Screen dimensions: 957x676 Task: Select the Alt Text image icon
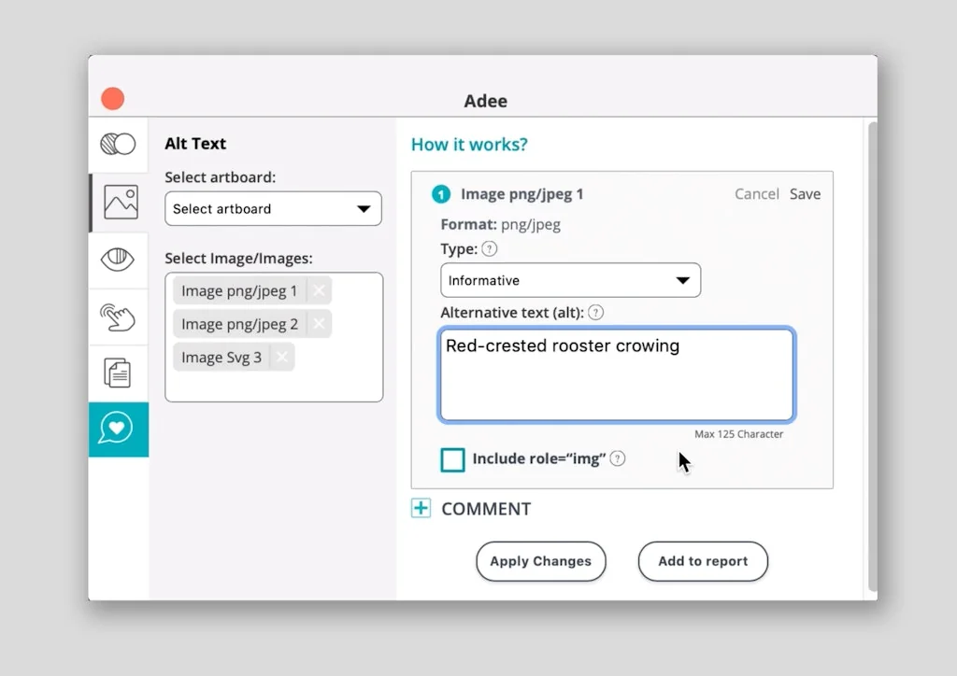(x=121, y=202)
